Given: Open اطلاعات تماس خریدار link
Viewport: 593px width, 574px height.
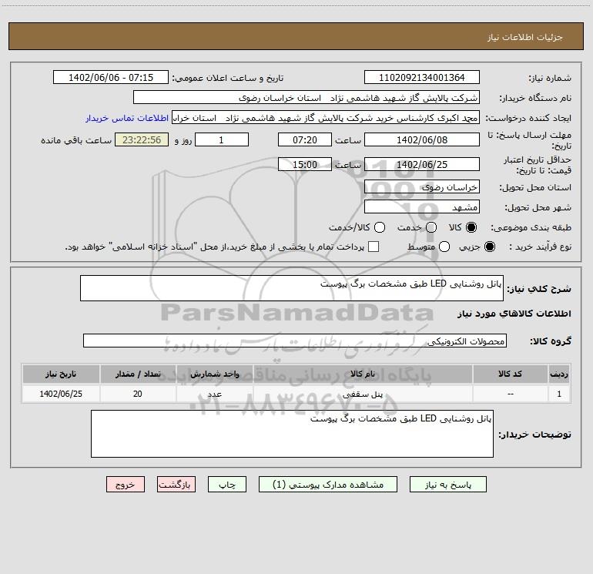Looking at the screenshot, I should tap(127, 118).
